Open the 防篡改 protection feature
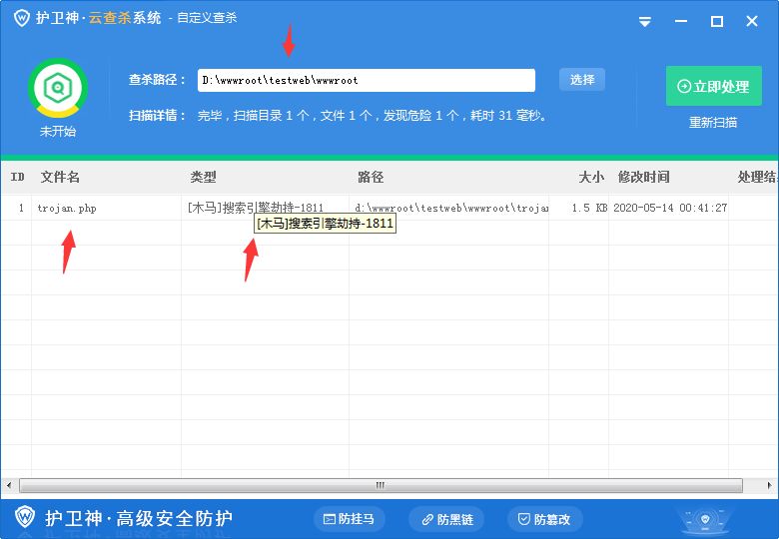This screenshot has height=539, width=779. (x=544, y=519)
